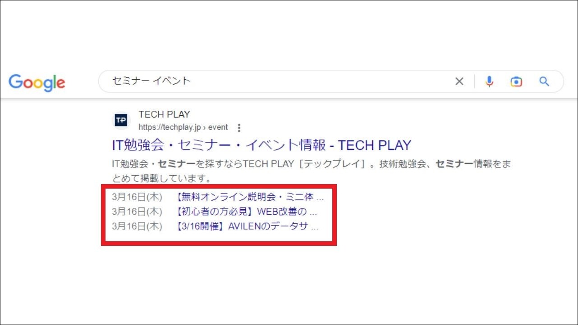Click the https://techplay.jp › event URL text
The image size is (578, 325).
[x=183, y=127]
